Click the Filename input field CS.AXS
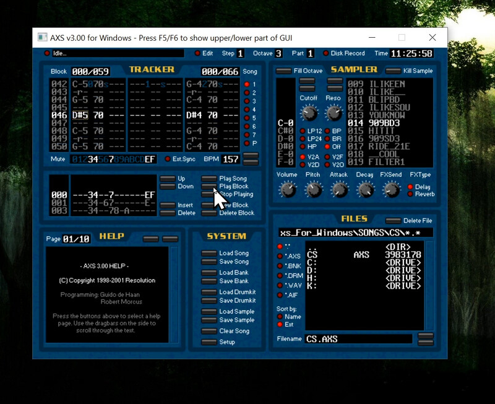 click(x=359, y=339)
